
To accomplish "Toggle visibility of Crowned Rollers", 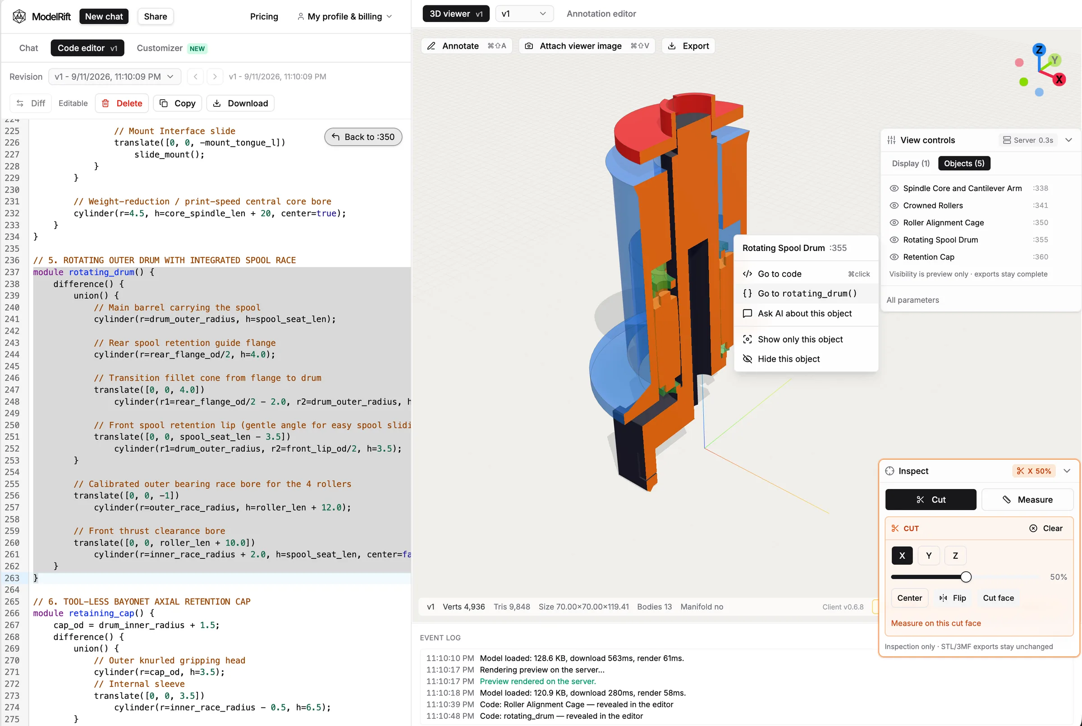I will (894, 205).
